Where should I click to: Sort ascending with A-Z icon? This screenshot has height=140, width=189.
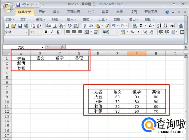159,26
